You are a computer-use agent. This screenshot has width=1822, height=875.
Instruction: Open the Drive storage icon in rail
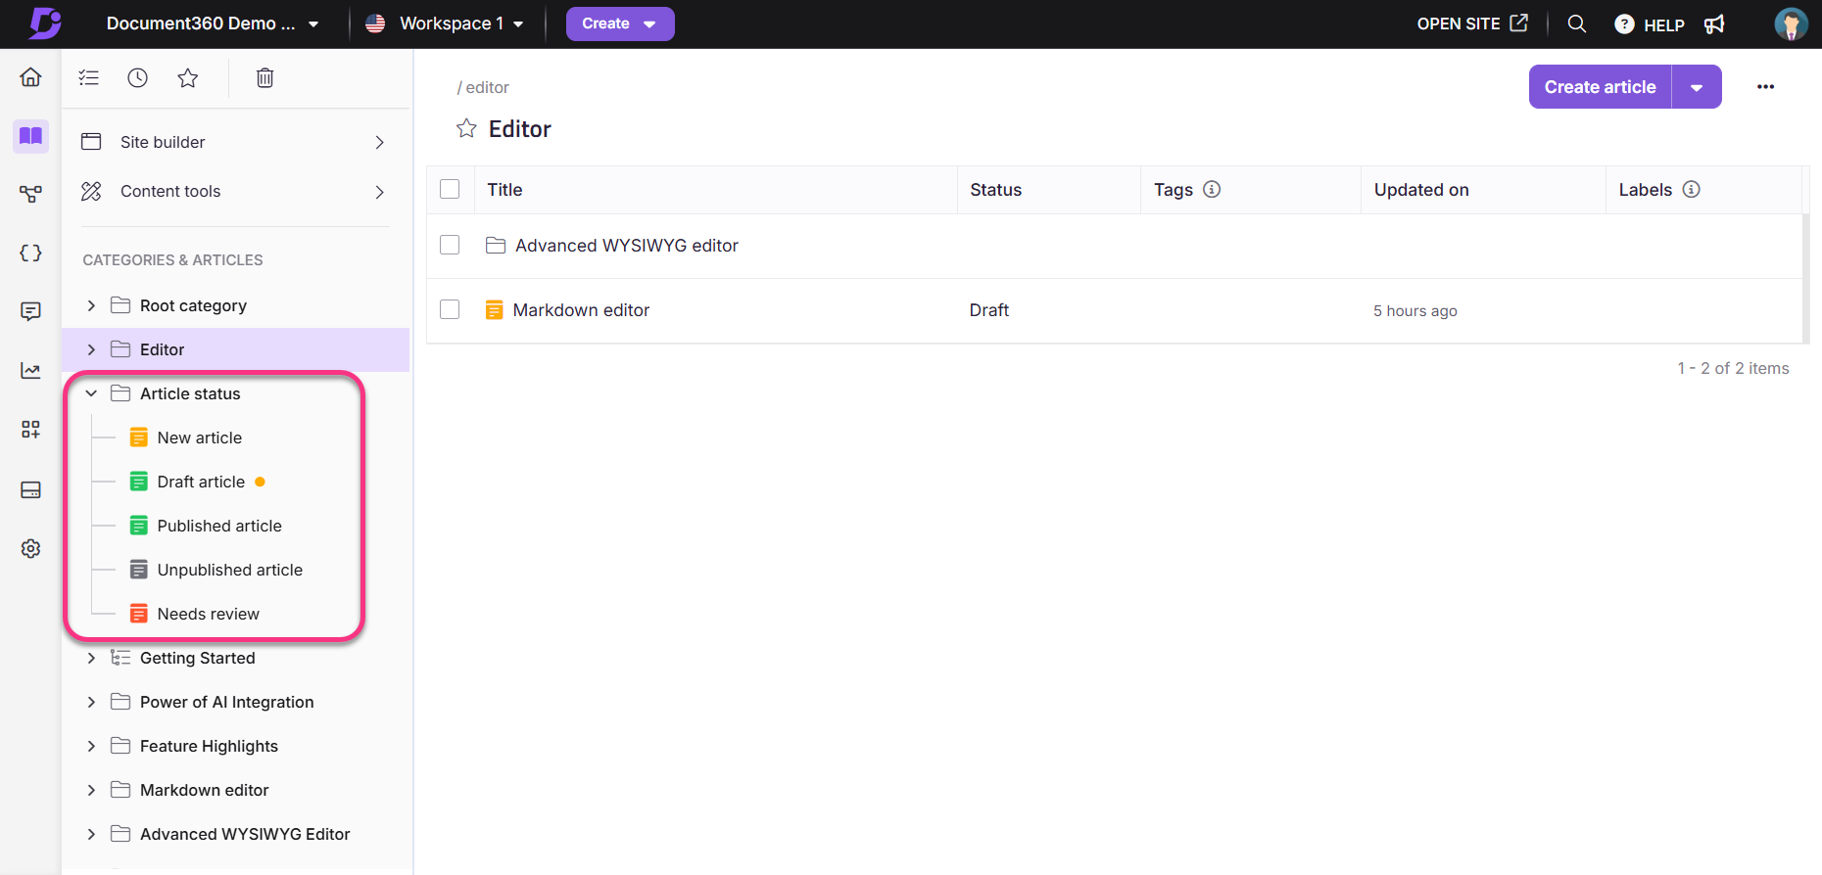30,489
